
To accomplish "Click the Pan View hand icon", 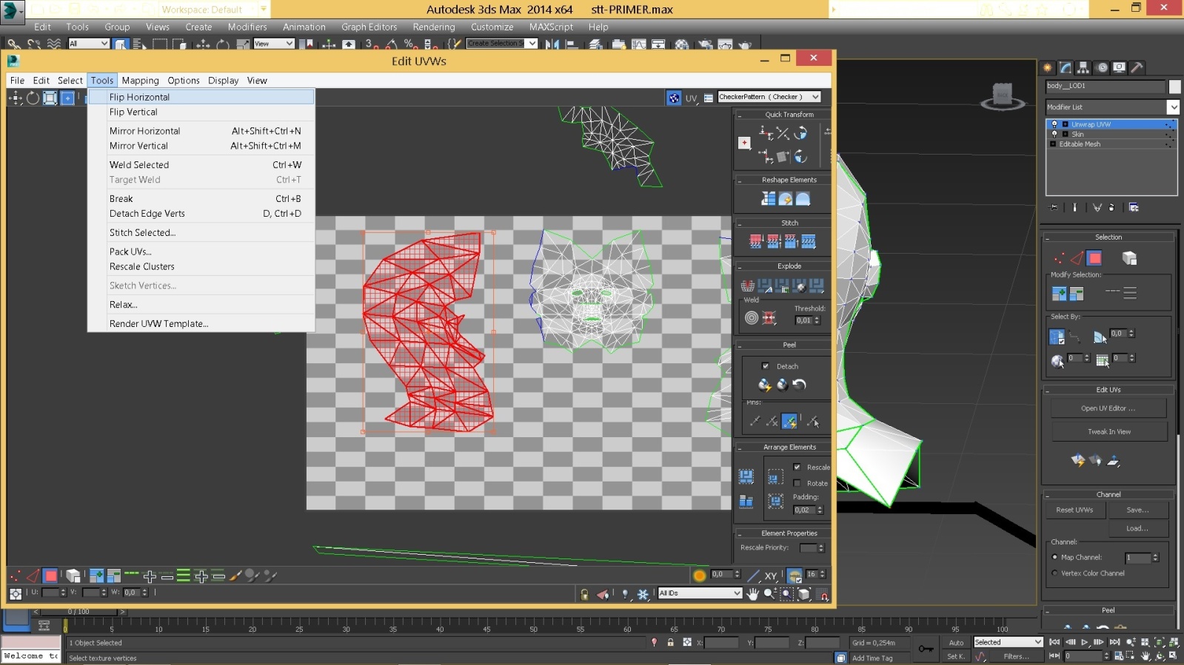I will click(x=753, y=594).
